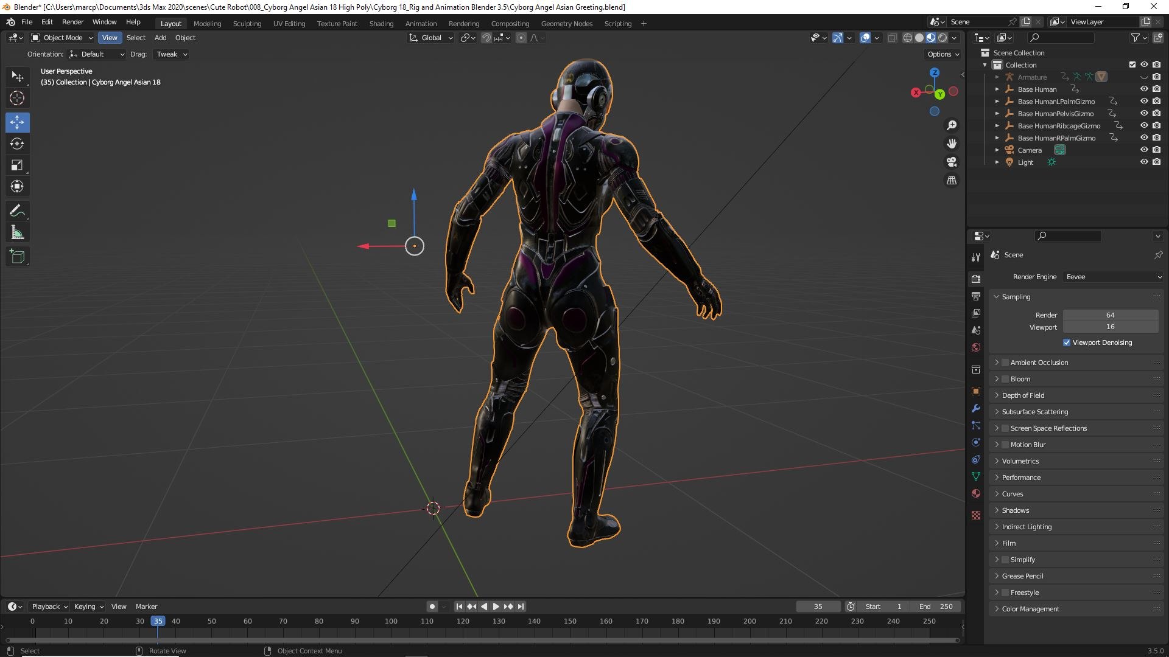Click the outliner search field
The width and height of the screenshot is (1169, 657).
1061,38
